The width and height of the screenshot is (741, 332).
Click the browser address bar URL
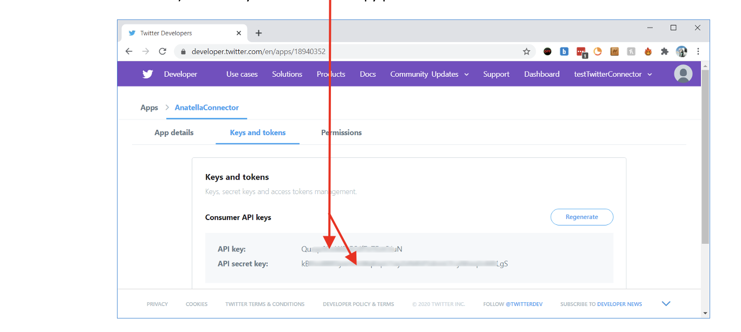point(258,51)
